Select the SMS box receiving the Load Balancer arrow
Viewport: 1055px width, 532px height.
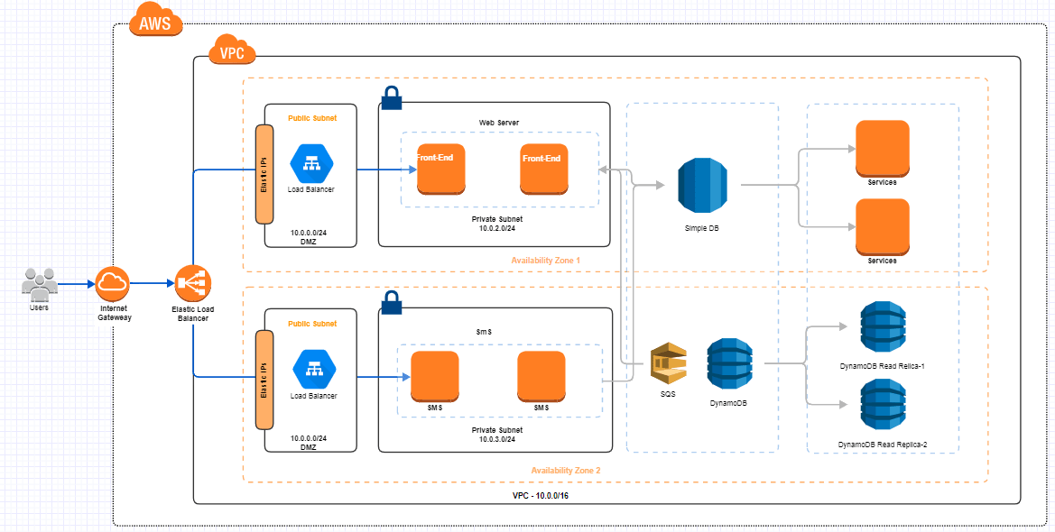pos(435,376)
